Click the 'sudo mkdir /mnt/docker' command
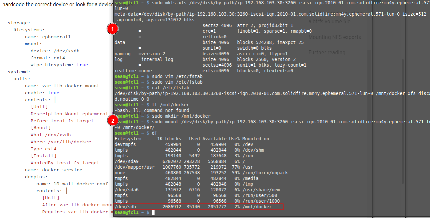430x218 pixels. click(181, 116)
